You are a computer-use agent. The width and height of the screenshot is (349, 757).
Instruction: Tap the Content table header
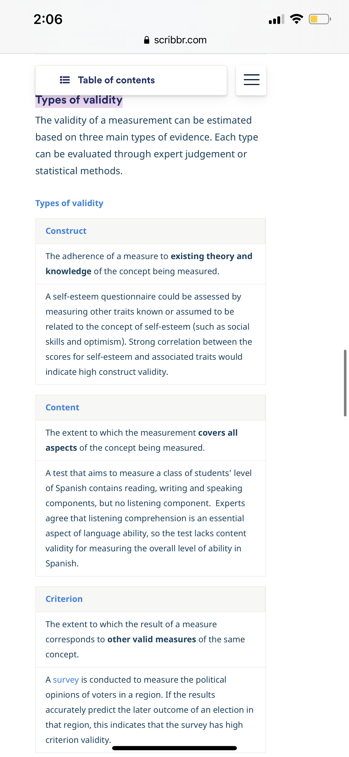150,408
